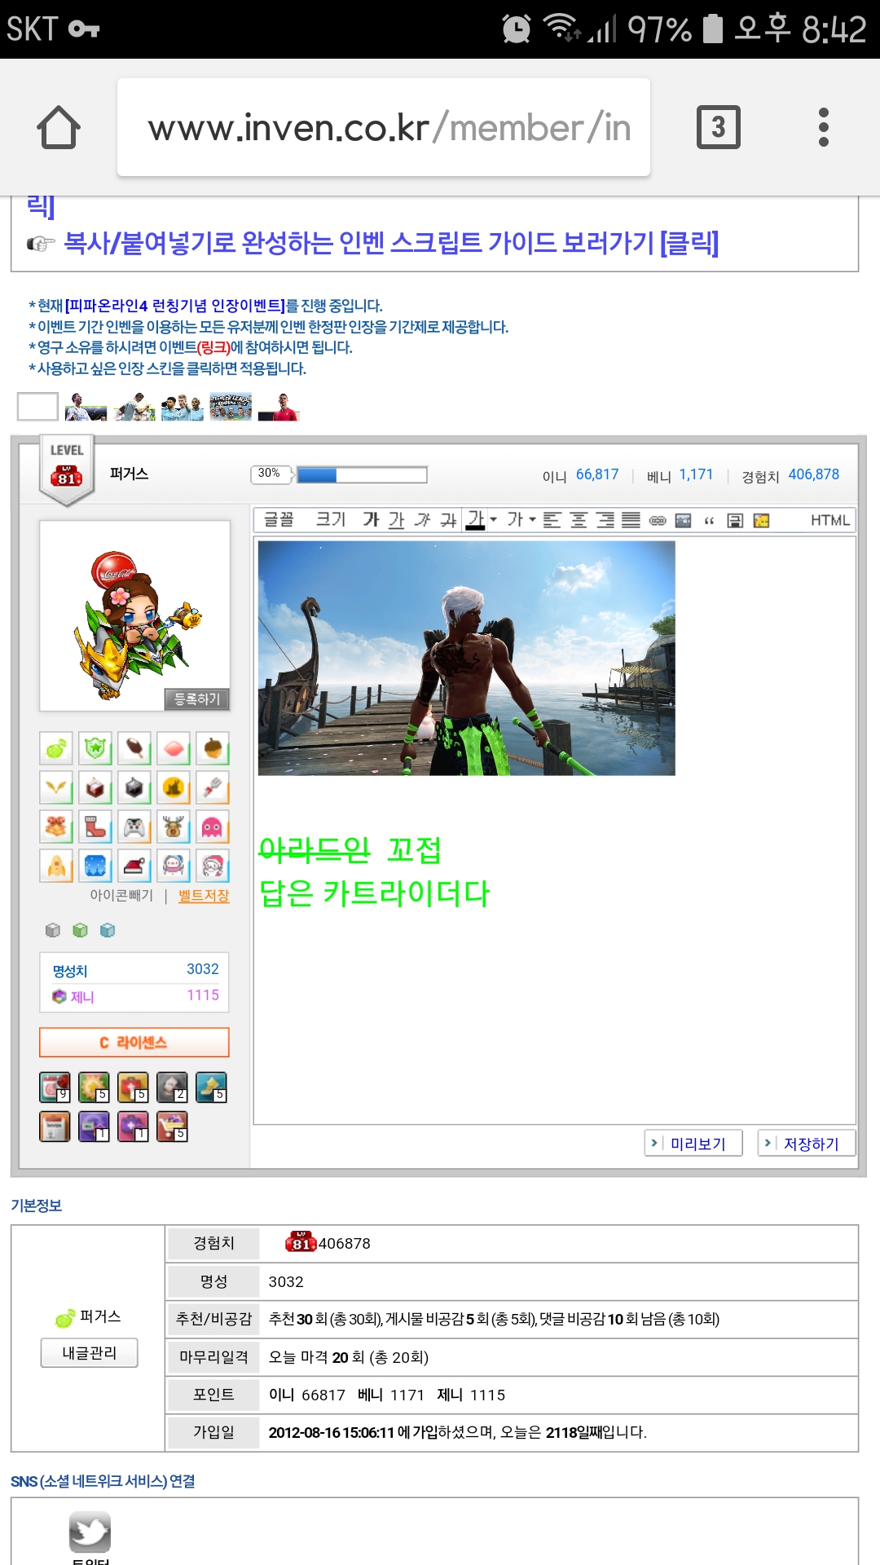Select the Santa hat belt icon

tap(134, 866)
